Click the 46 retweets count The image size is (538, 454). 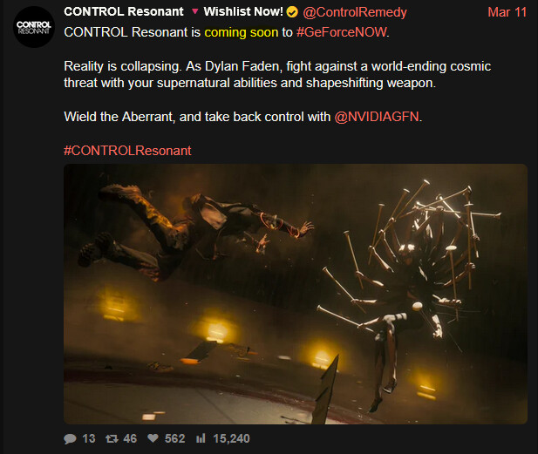click(130, 438)
